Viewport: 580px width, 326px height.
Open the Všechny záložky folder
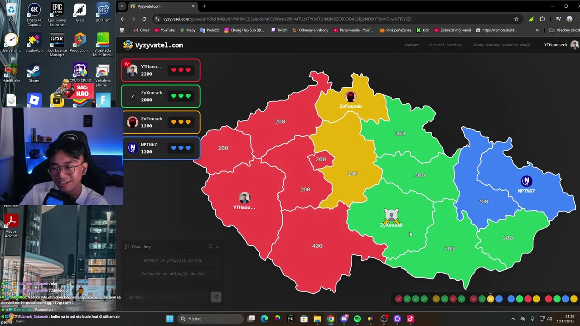(564, 30)
